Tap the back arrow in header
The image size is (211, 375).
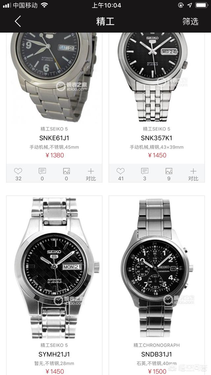click(x=18, y=21)
